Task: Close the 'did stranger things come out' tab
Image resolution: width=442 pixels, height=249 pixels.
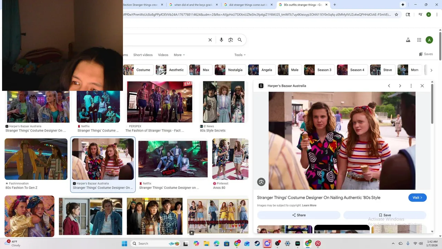Action: [x=271, y=5]
